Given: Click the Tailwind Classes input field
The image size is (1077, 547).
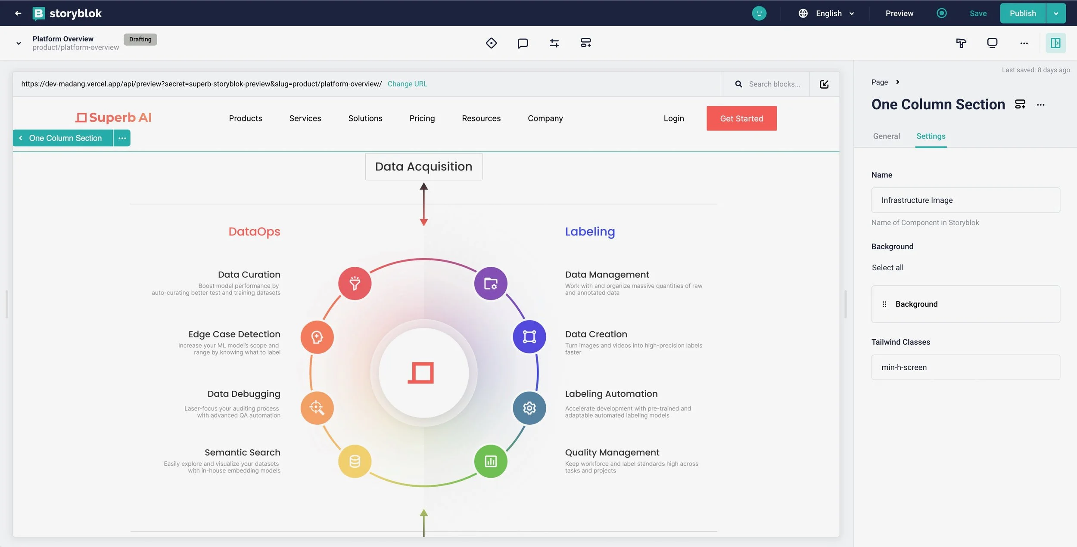Looking at the screenshot, I should tap(965, 367).
